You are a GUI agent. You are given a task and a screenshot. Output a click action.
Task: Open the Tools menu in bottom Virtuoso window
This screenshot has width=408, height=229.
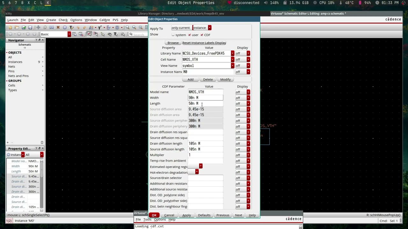click(x=147, y=219)
